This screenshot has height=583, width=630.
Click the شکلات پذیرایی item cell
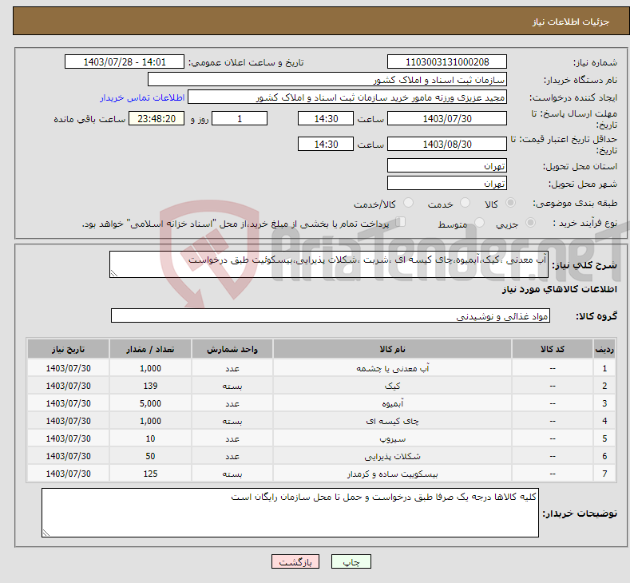click(392, 456)
